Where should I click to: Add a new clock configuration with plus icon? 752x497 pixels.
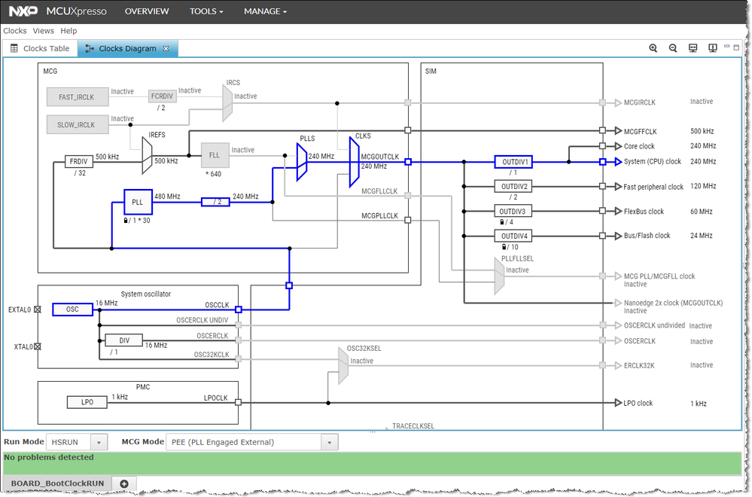click(123, 483)
